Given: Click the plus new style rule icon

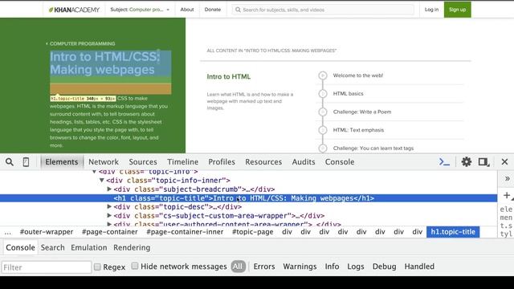Looking at the screenshot, I should point(507,195).
